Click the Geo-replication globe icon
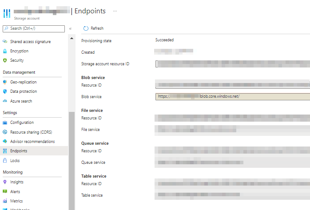 click(5, 82)
